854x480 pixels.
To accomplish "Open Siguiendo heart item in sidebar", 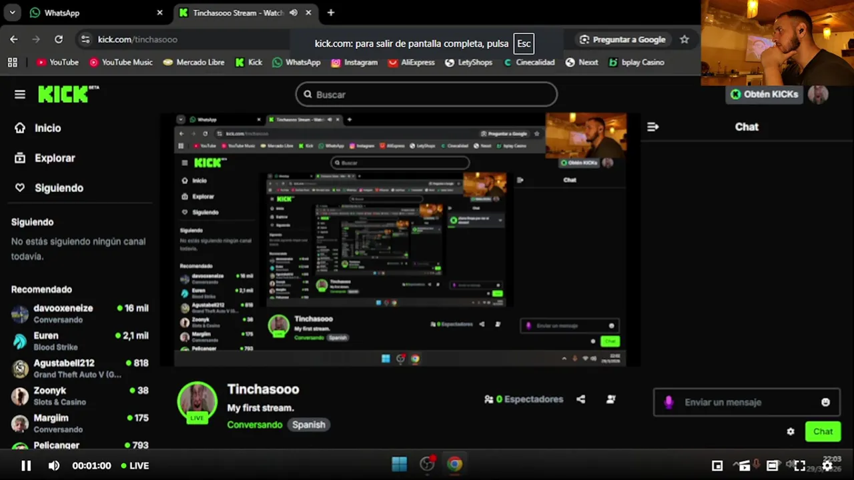I will (x=49, y=188).
